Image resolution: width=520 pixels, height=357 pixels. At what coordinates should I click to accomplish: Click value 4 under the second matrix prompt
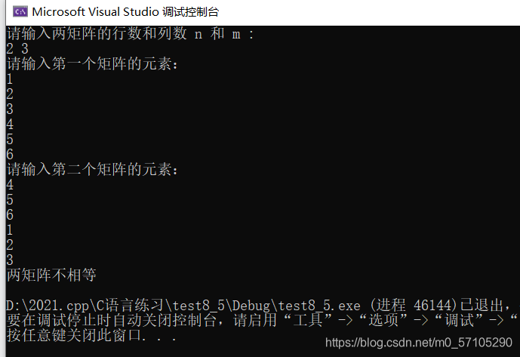[10, 184]
